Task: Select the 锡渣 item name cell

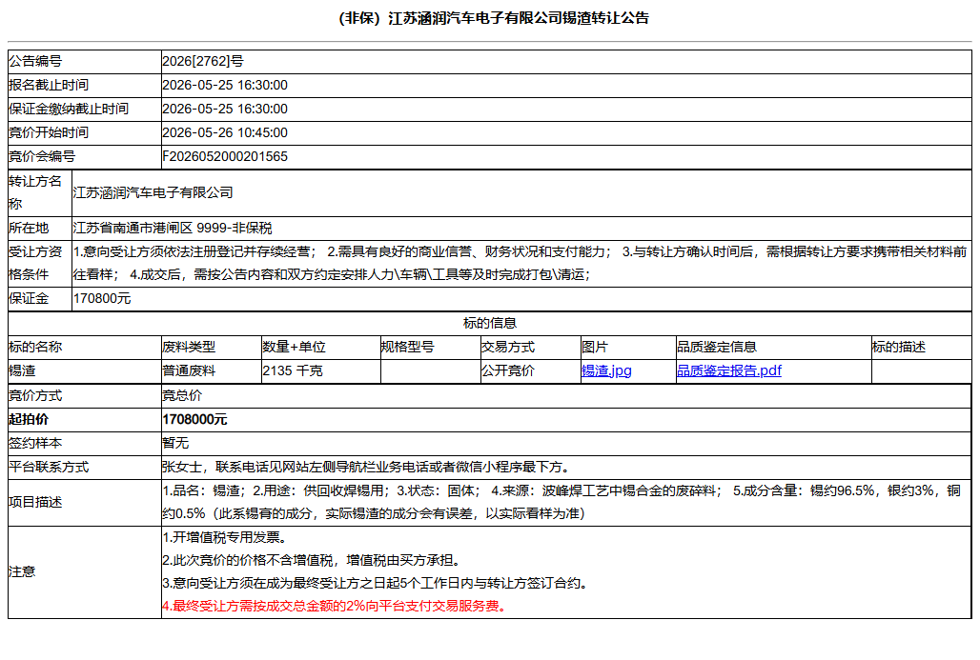Action: point(85,370)
